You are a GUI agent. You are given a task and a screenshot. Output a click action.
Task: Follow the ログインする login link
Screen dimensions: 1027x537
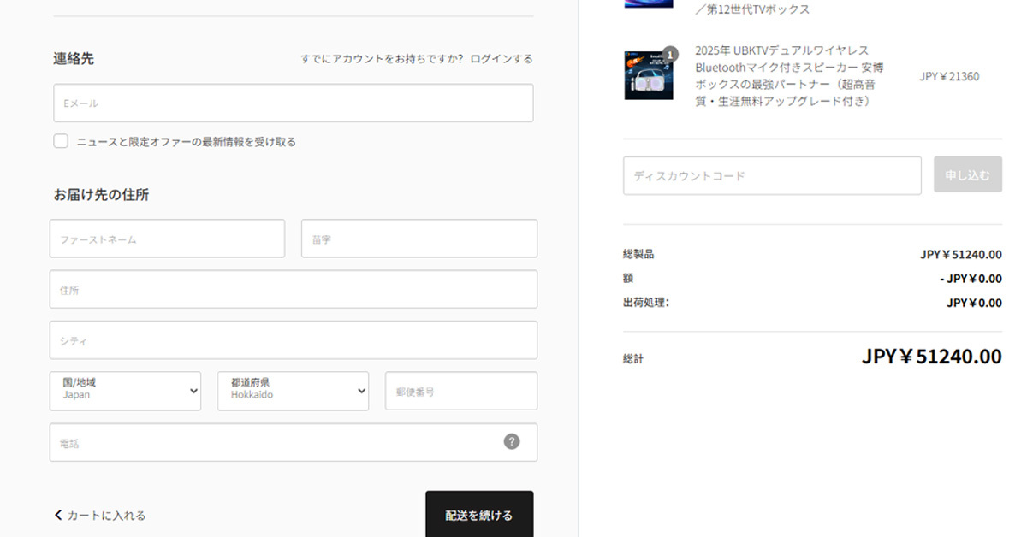coord(501,59)
